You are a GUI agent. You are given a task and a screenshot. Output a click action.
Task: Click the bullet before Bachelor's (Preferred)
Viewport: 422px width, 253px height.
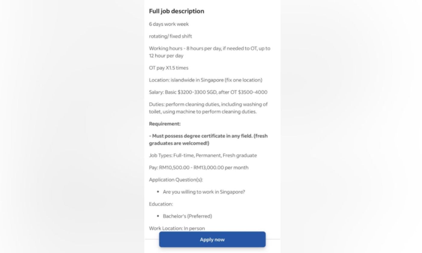158,216
